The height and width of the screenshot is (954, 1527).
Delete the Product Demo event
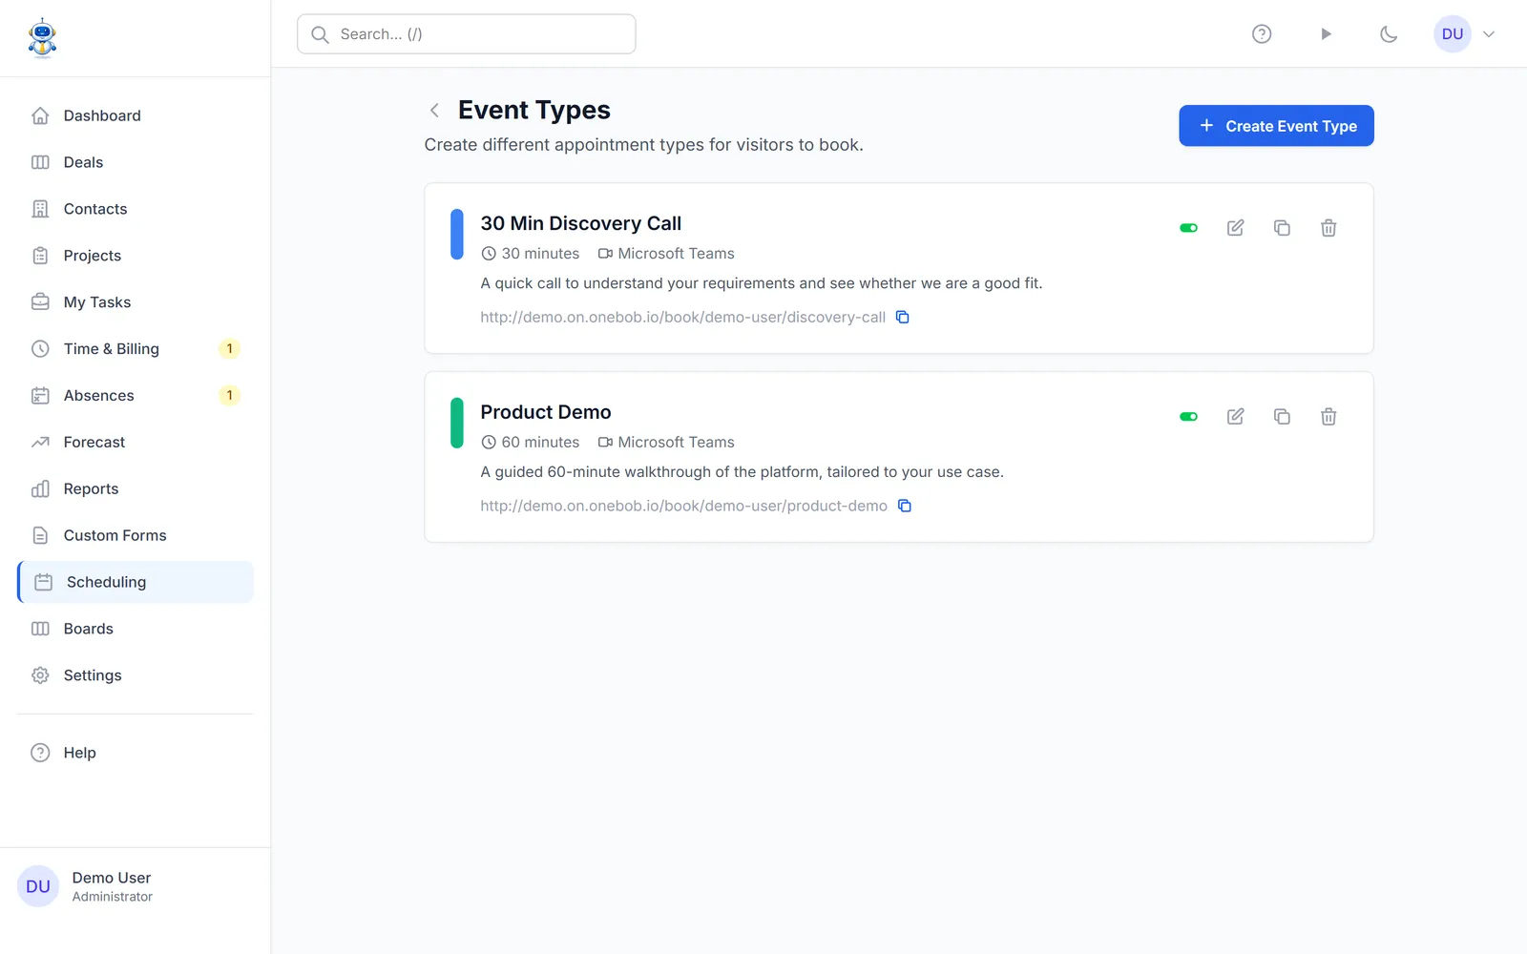[x=1328, y=417]
